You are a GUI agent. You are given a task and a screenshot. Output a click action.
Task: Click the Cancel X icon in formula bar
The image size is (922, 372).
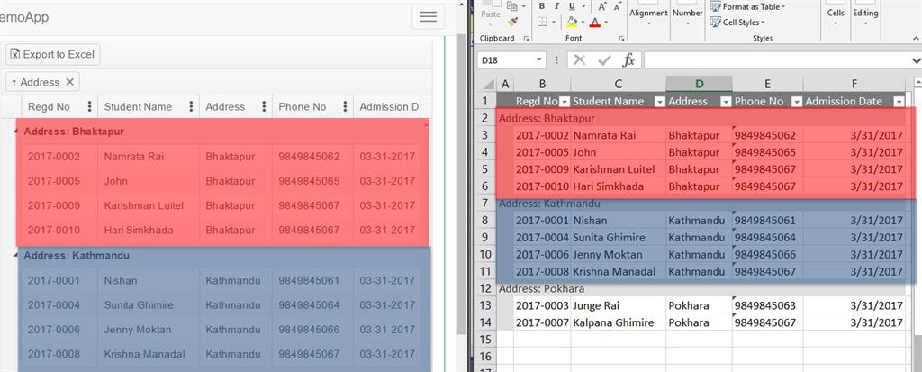coord(580,60)
